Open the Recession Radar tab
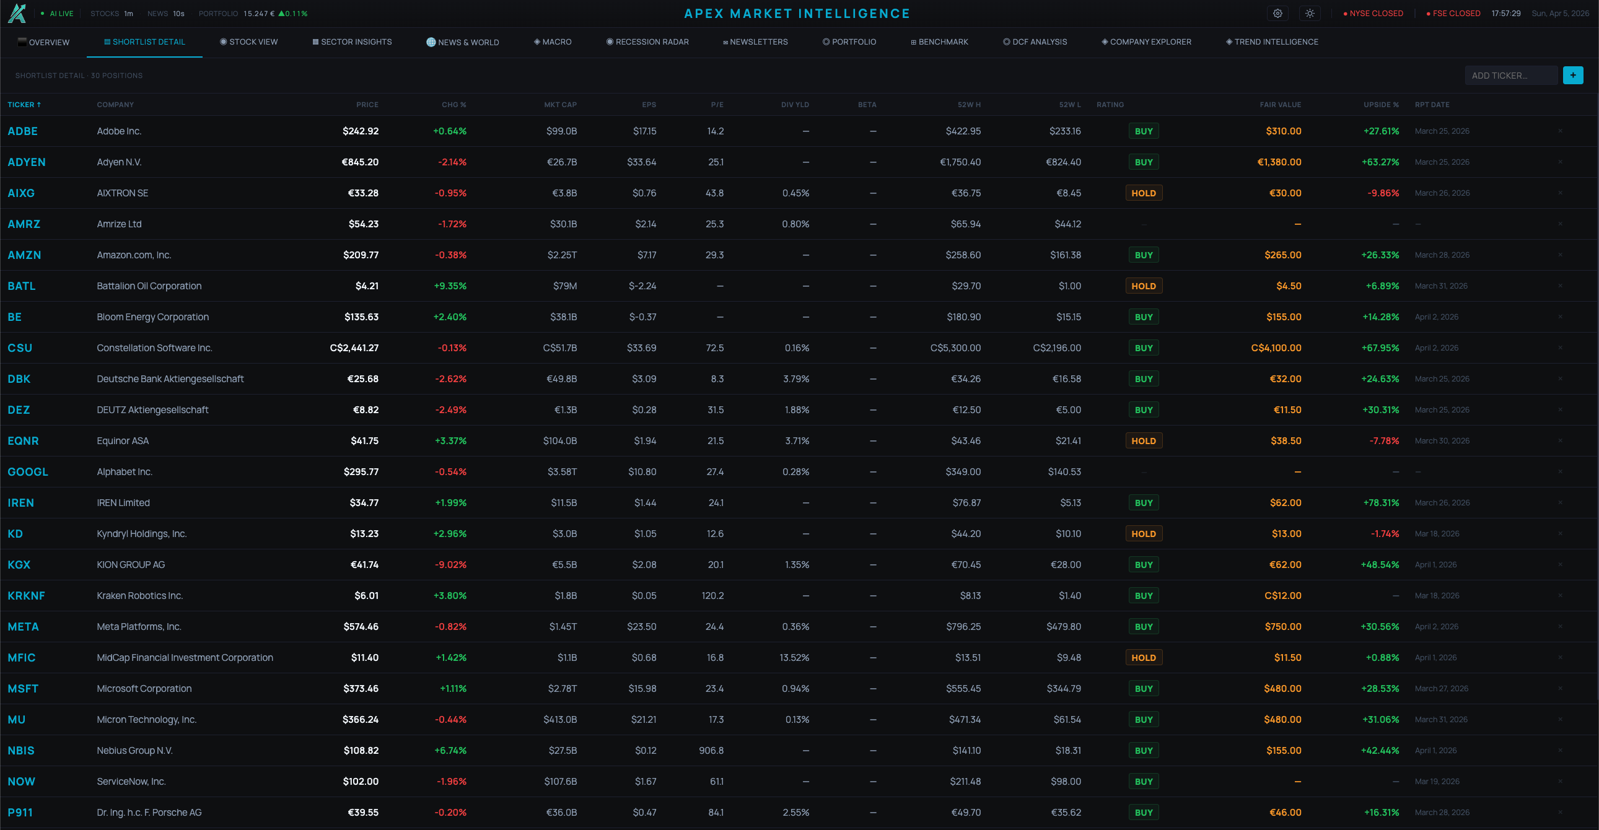Image resolution: width=1599 pixels, height=830 pixels. click(647, 42)
